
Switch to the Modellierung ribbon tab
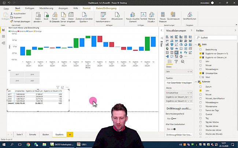pos(46,8)
